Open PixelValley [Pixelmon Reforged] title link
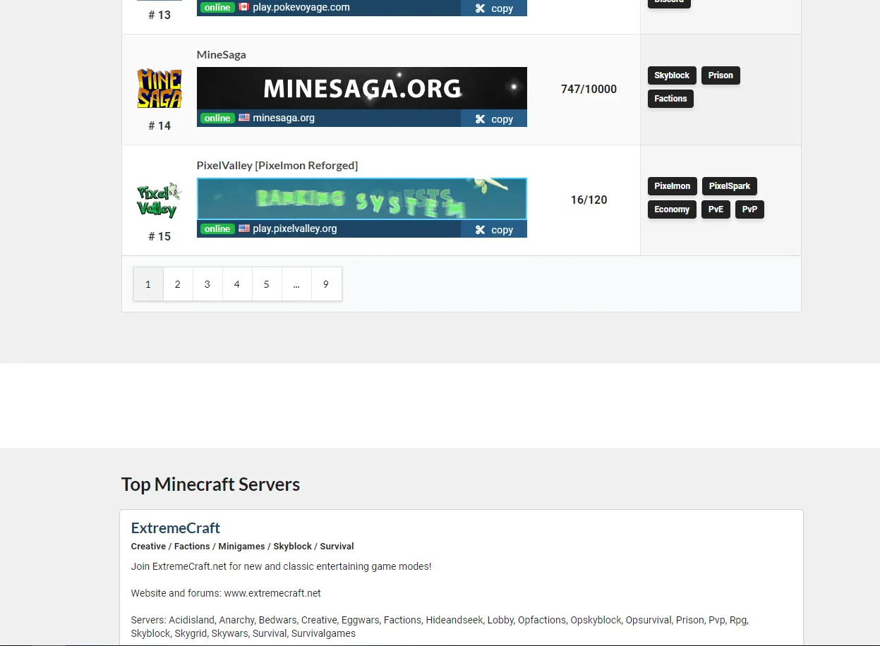The height and width of the screenshot is (646, 880). coord(277,165)
